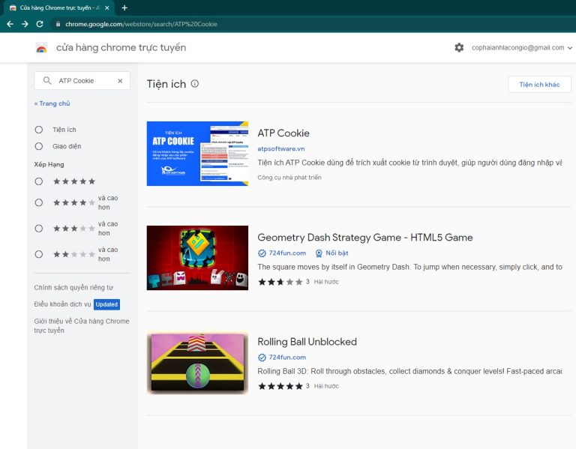Open the ATP Cookie extension thumbnail
This screenshot has height=449, width=576.
(197, 154)
